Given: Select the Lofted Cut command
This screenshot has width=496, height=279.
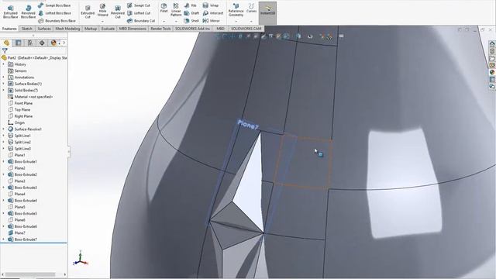Looking at the screenshot, I should pyautogui.click(x=139, y=13).
